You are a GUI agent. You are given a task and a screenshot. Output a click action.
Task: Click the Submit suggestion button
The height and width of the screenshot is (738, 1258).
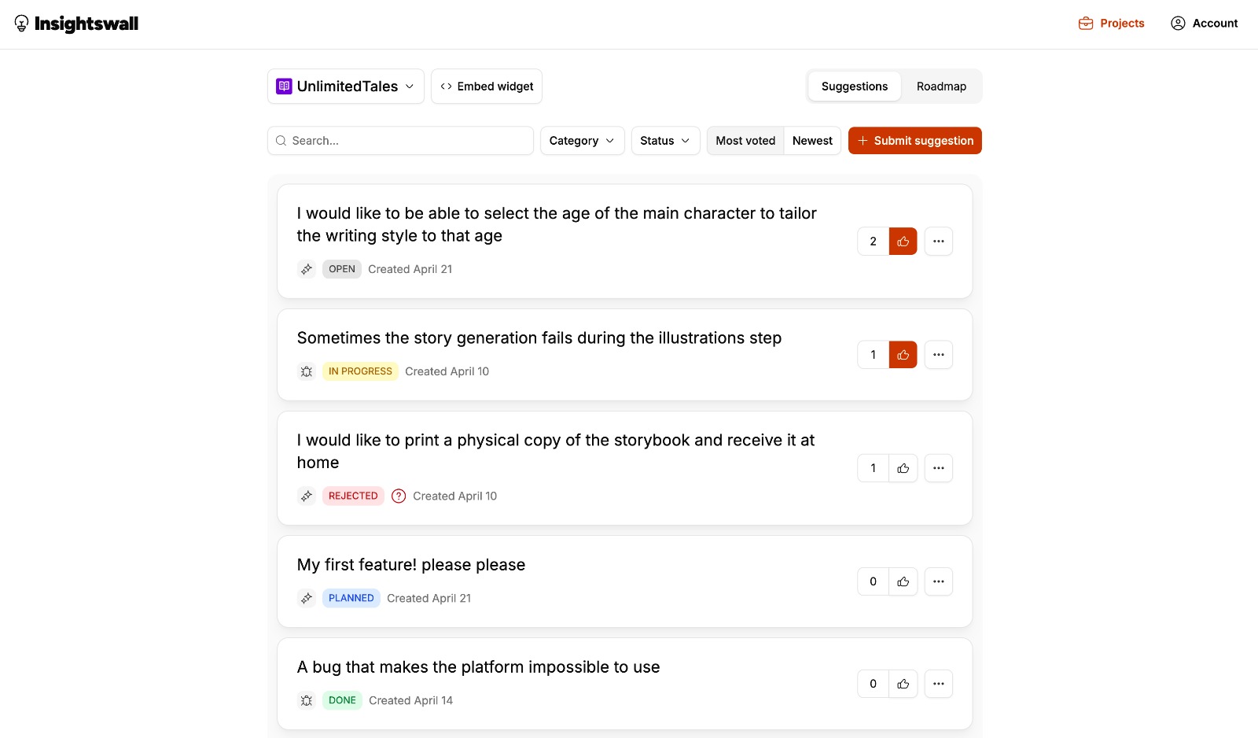(x=914, y=141)
